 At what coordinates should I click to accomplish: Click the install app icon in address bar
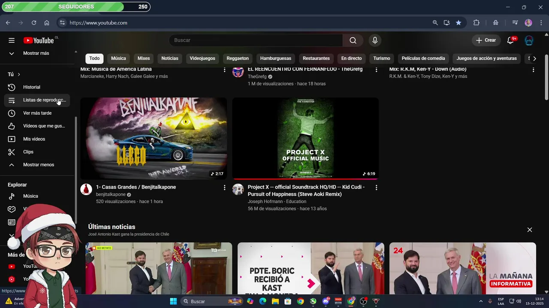click(x=447, y=23)
